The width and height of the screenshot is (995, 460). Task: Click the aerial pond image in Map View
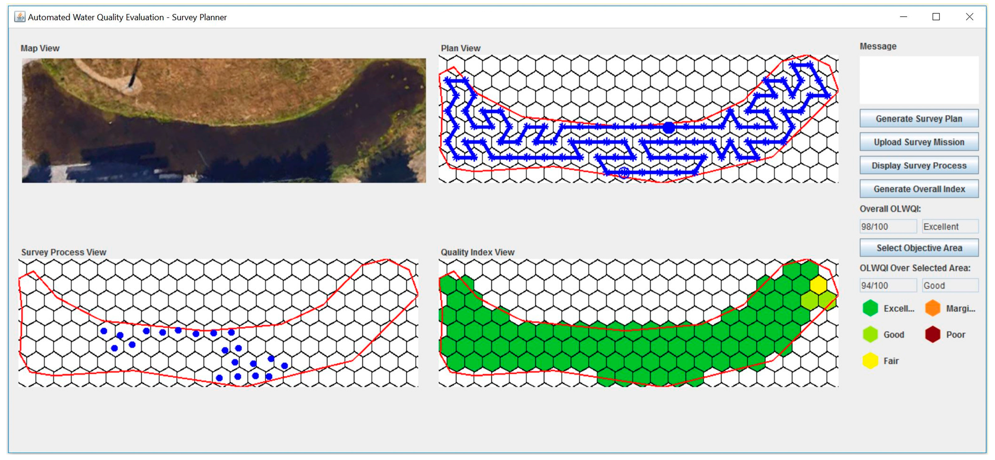pyautogui.click(x=224, y=120)
